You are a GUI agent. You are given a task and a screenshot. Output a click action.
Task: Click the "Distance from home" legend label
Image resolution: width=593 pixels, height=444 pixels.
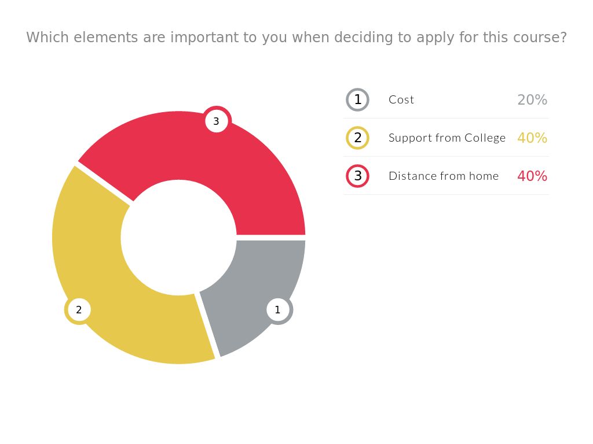pos(444,176)
